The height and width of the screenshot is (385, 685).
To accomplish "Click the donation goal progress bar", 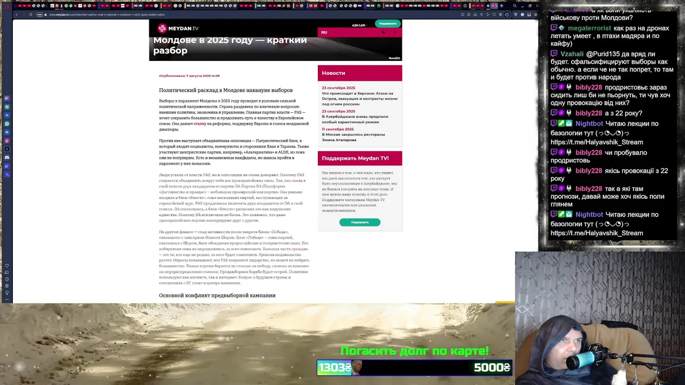I will point(415,367).
